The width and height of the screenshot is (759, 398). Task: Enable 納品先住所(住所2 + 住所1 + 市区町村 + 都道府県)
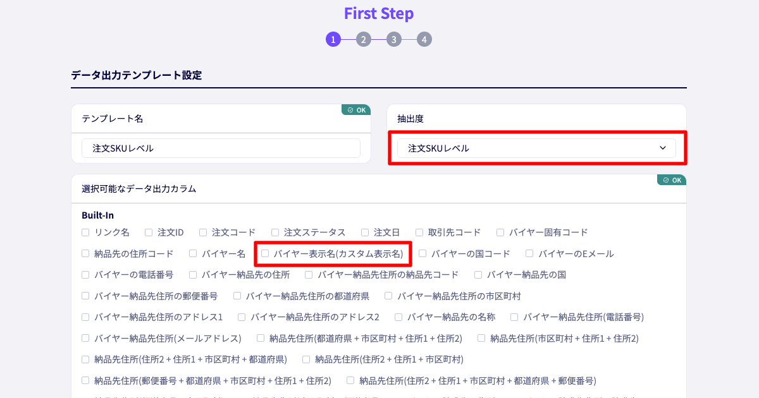tap(85, 359)
